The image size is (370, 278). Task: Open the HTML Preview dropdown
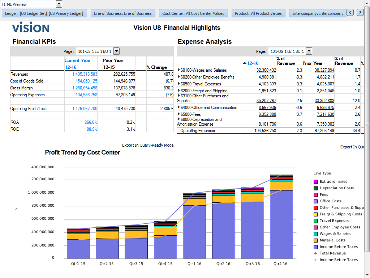[x=59, y=4]
